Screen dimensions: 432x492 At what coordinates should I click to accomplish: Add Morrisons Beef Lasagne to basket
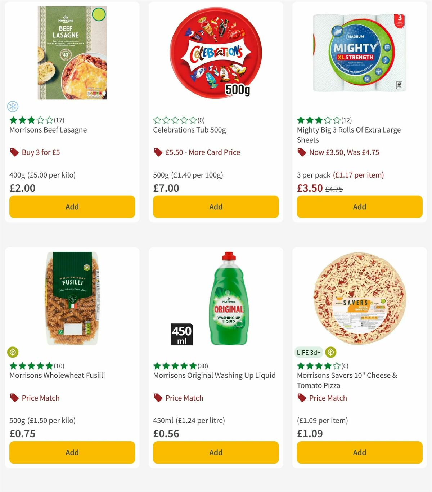(x=72, y=207)
